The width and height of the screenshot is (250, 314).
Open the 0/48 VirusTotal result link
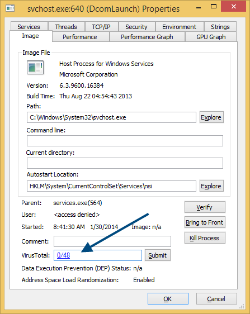pos(63,255)
